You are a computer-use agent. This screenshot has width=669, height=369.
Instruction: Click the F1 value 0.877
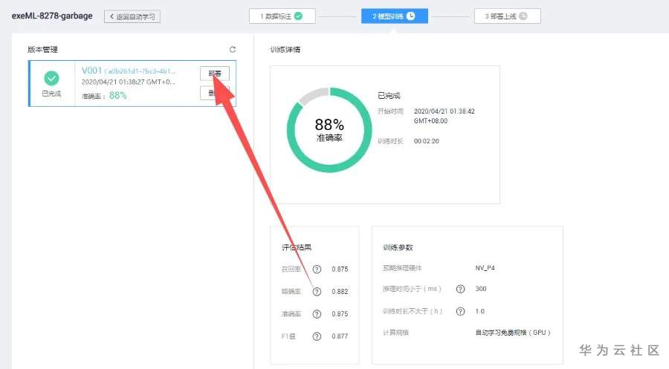(x=340, y=336)
